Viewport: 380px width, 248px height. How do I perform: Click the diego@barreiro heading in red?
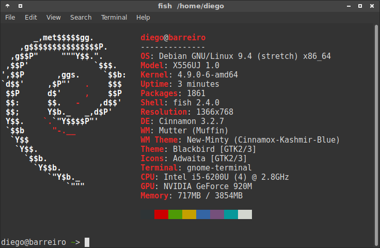click(173, 38)
